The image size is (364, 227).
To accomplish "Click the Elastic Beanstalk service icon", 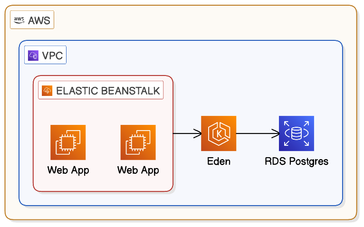I will pos(47,91).
